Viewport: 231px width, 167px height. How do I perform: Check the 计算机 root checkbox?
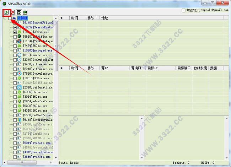click(10, 18)
